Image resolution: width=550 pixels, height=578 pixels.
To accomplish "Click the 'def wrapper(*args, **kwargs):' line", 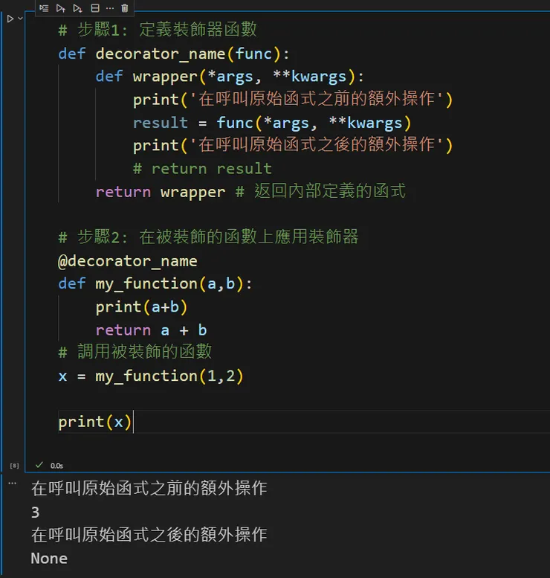I will click(230, 77).
